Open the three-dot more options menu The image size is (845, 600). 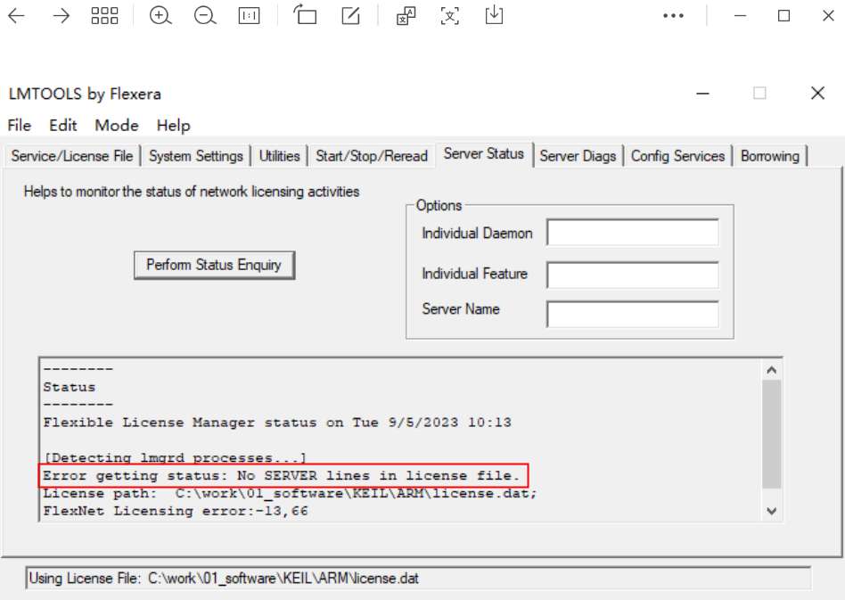pos(674,16)
